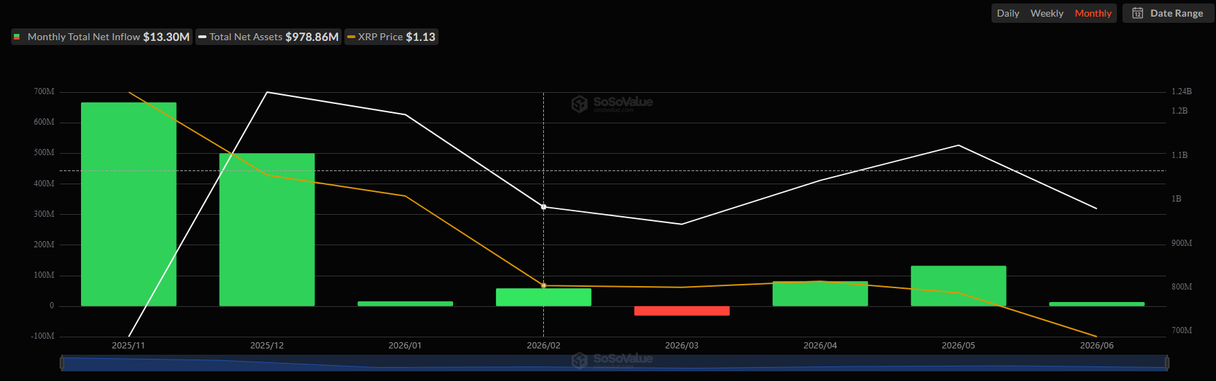Select the 2025/12 green inflow bar
This screenshot has width=1216, height=381.
267,230
